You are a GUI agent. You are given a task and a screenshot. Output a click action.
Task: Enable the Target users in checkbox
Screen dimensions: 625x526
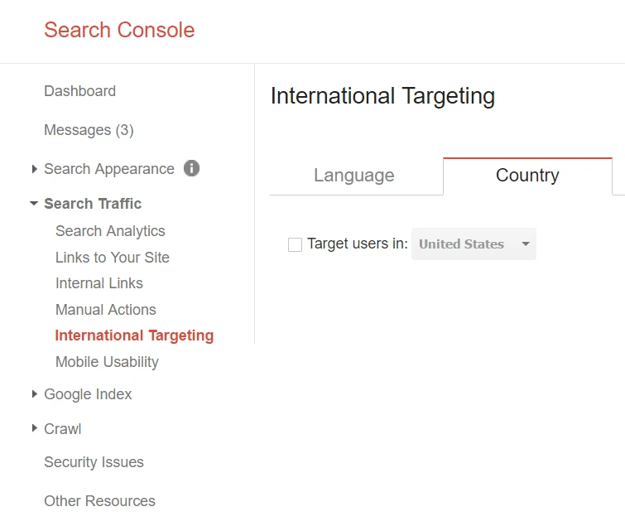(295, 244)
